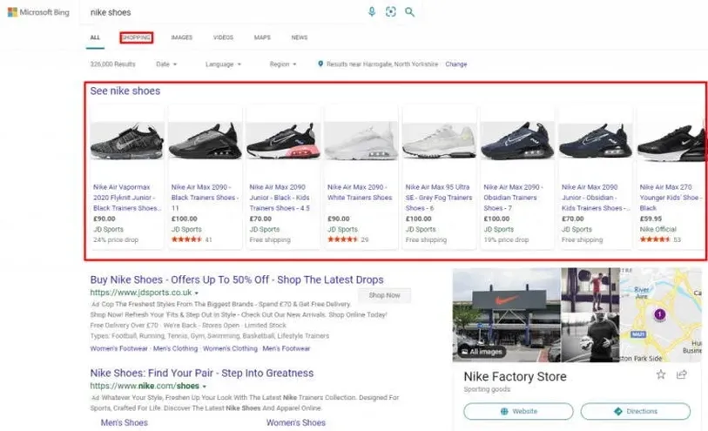The image size is (708, 431).
Task: Open Nike Shoes: Find Your Pair result
Action: point(201,373)
